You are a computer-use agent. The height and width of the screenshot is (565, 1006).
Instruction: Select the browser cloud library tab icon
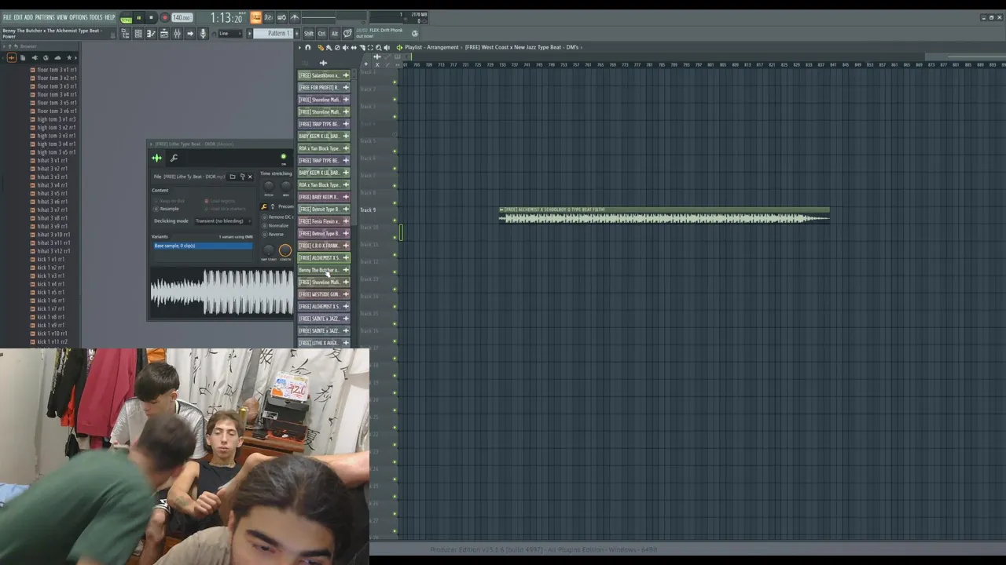coord(57,57)
